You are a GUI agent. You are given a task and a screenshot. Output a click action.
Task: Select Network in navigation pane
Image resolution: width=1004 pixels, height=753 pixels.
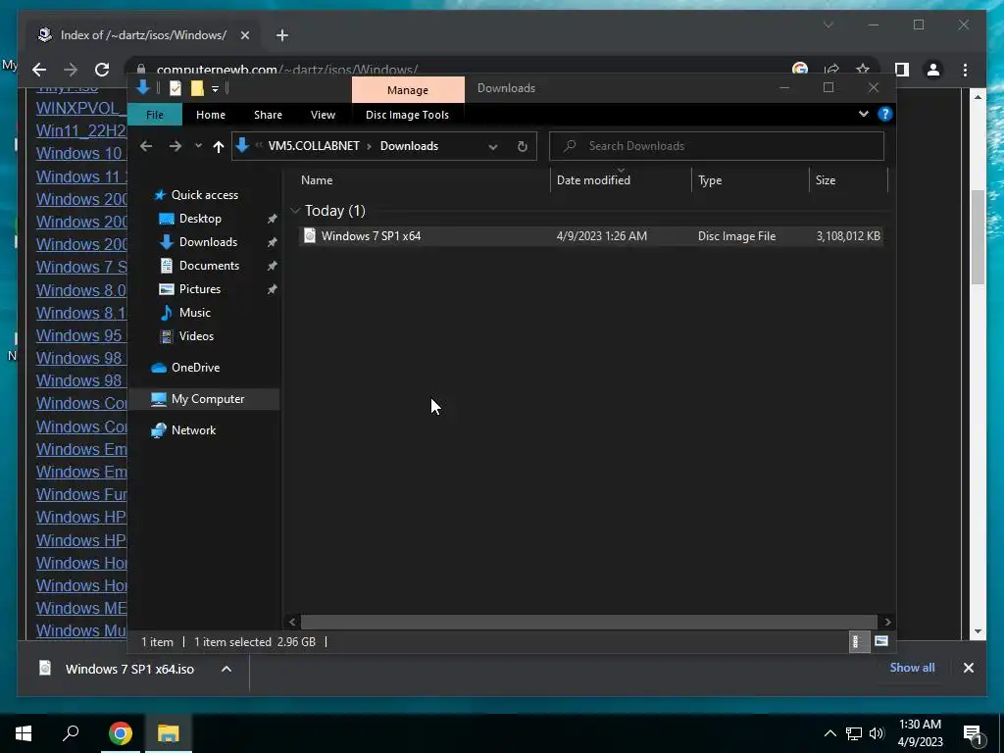coord(193,430)
